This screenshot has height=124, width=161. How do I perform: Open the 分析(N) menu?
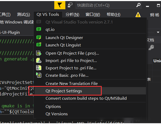[x=72, y=15]
